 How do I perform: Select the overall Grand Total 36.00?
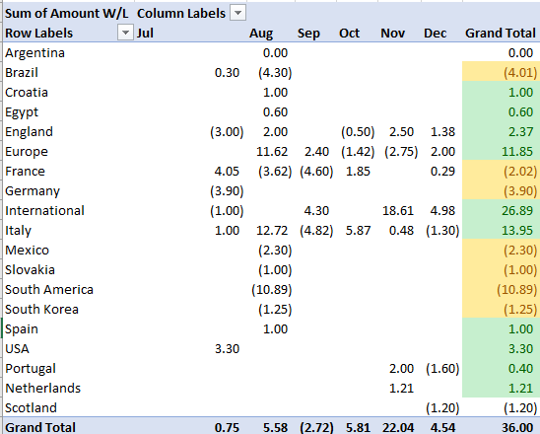(x=517, y=427)
